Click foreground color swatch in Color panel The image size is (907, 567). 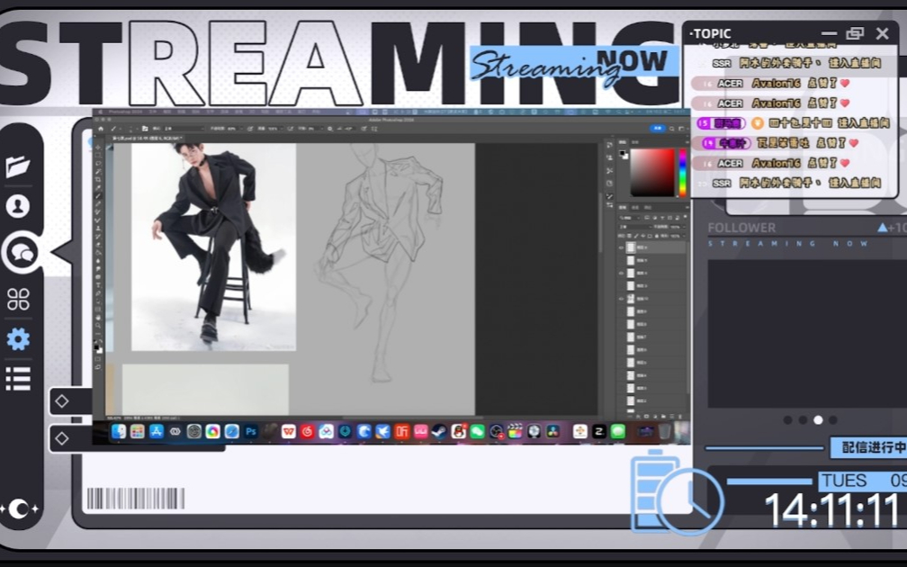(623, 153)
